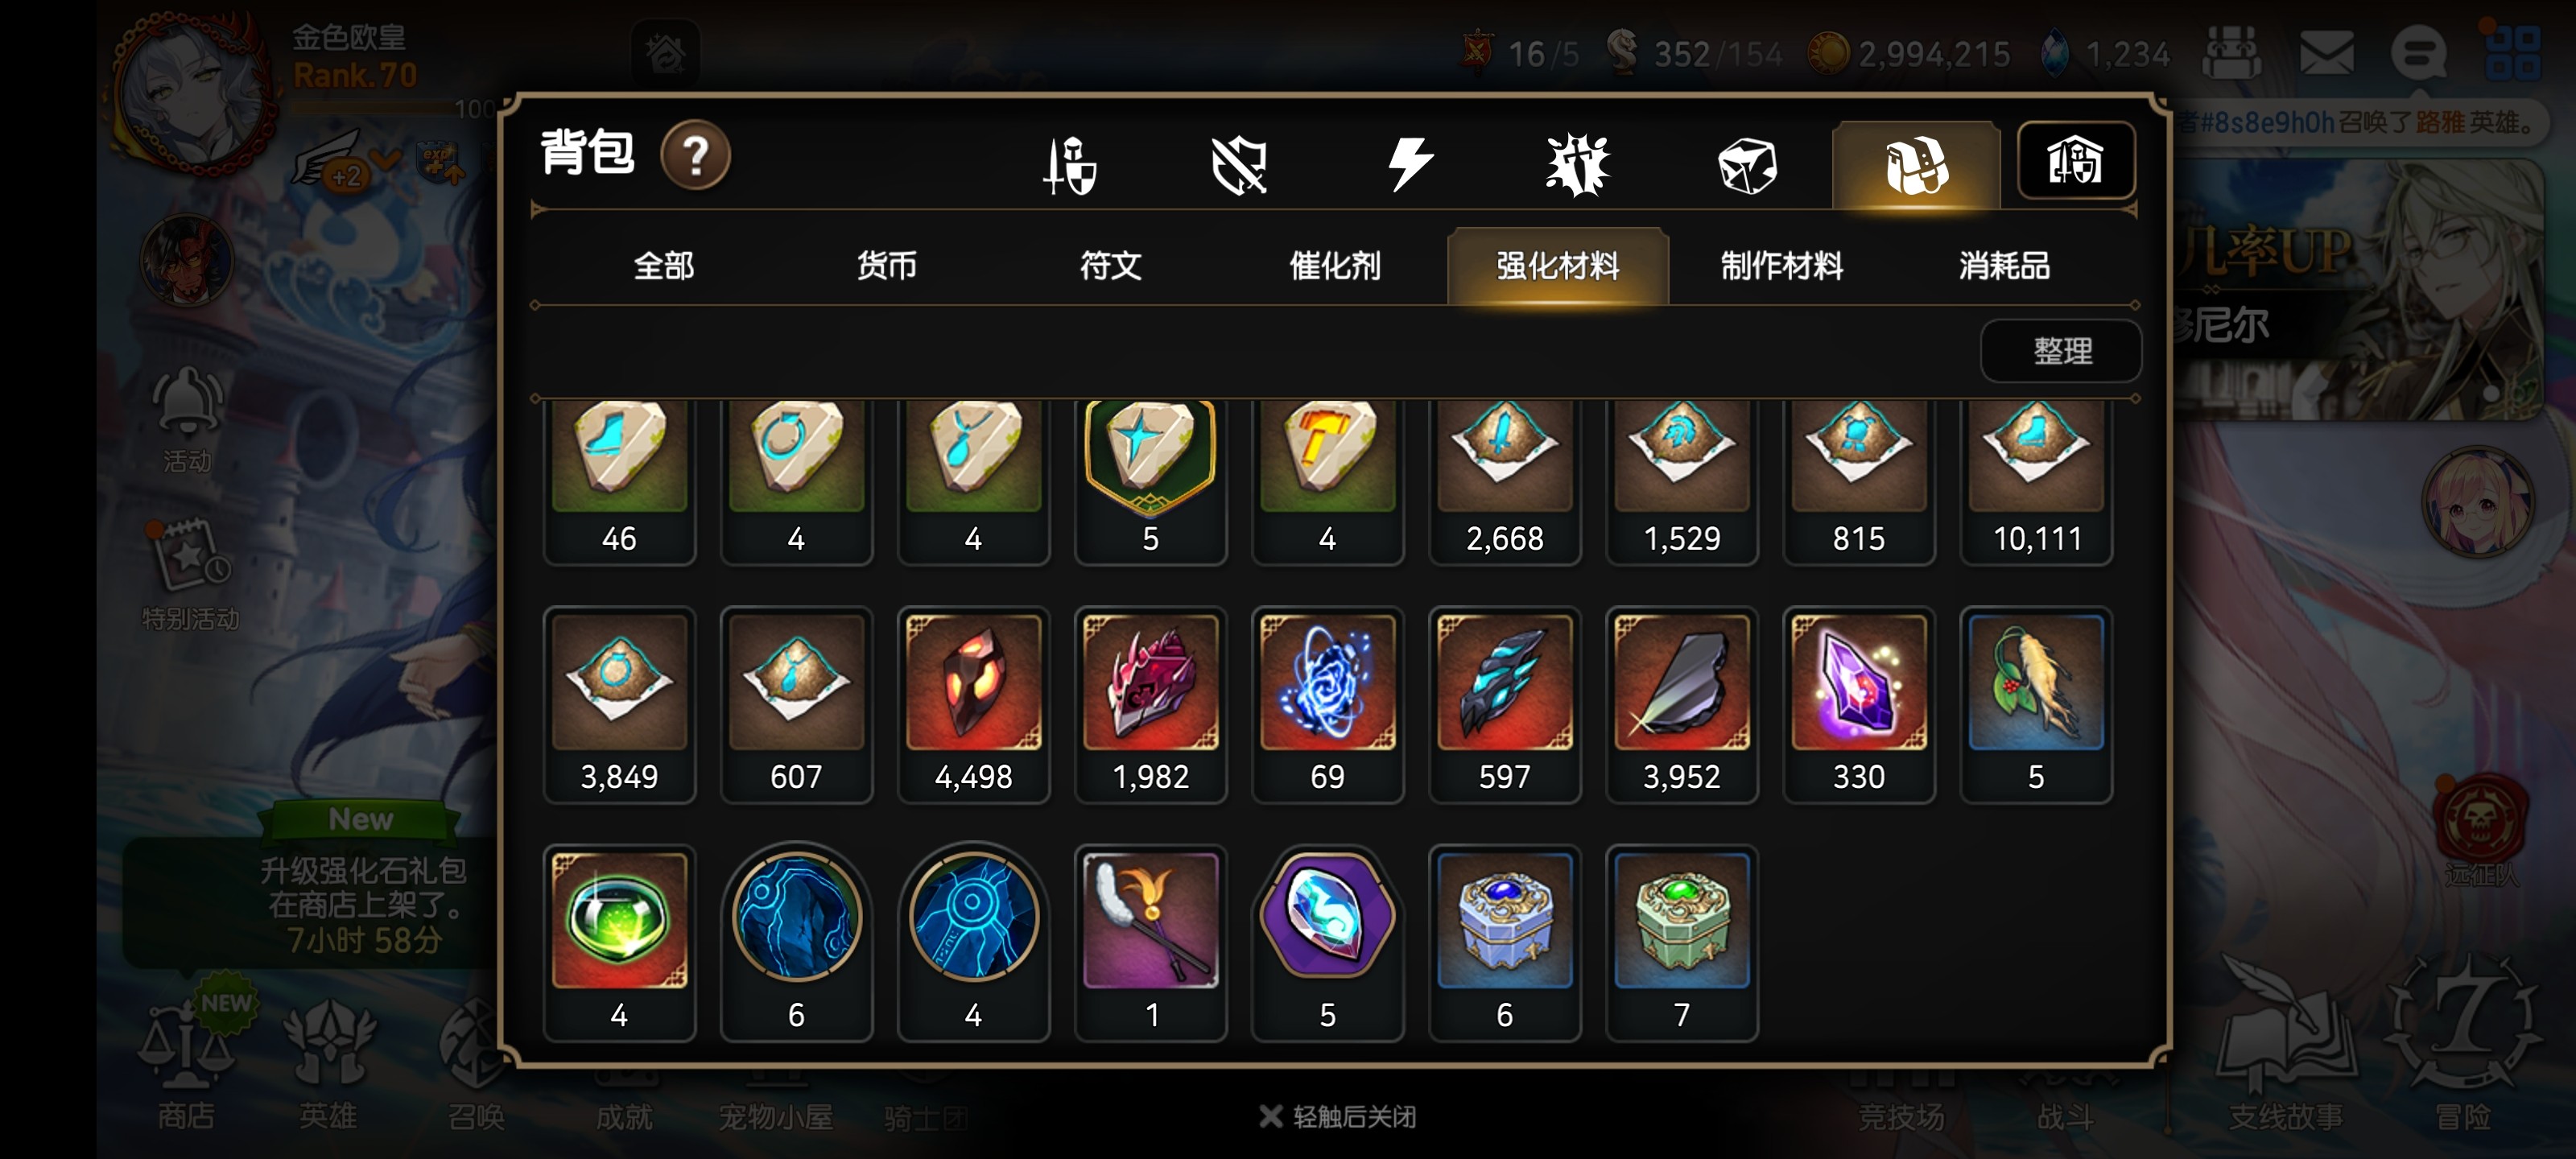
Task: Switch to the 全部 tab
Action: tap(663, 266)
